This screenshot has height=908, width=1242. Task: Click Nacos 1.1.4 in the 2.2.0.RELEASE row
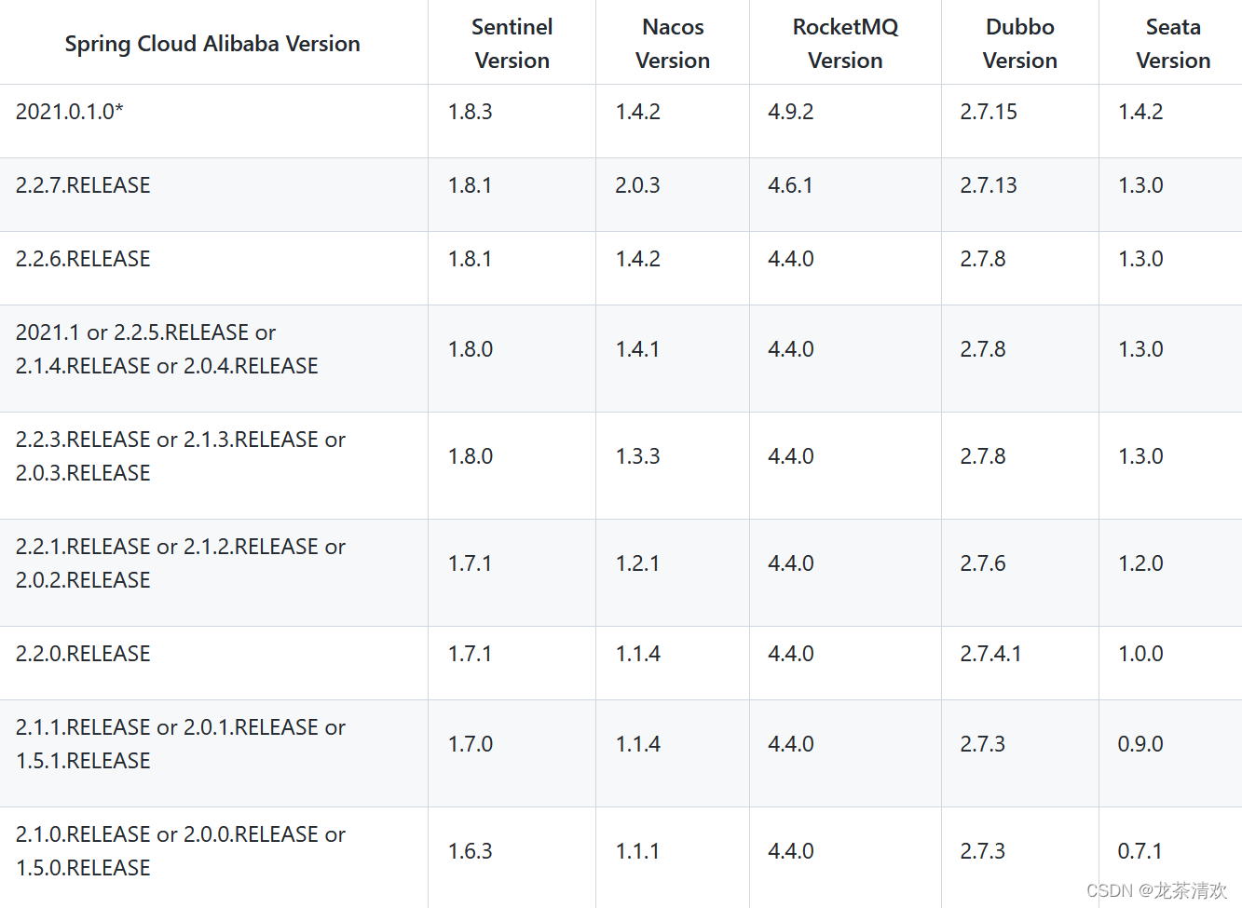click(638, 654)
